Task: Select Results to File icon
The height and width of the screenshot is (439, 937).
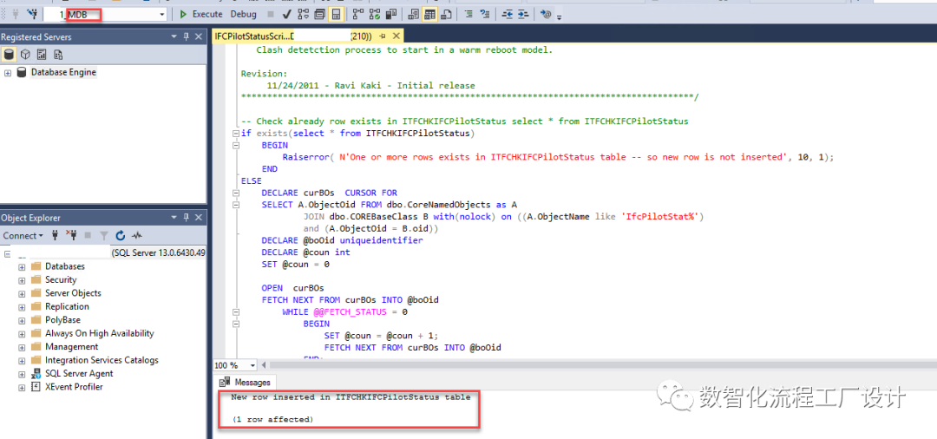Action: point(446,14)
